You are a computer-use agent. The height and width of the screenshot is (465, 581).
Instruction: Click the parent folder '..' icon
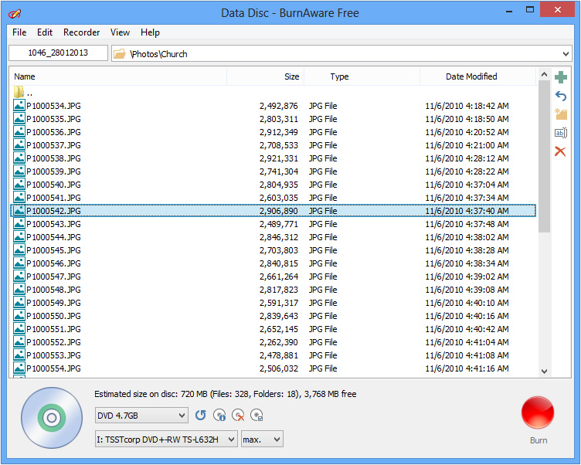pos(19,92)
